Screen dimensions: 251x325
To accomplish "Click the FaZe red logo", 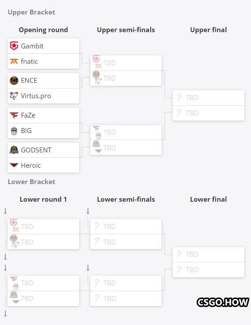I will click(14, 115).
